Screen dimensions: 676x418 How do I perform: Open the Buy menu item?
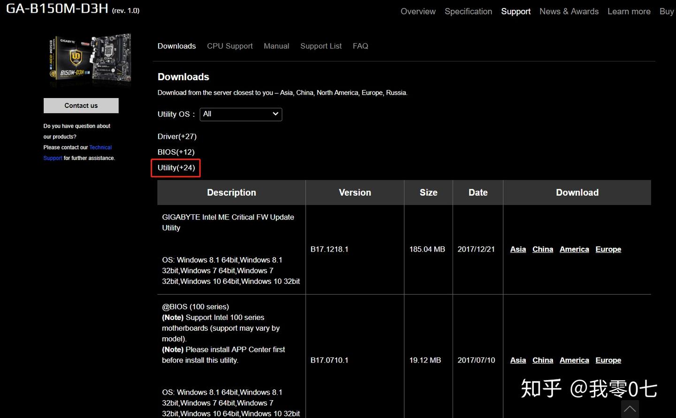(667, 11)
